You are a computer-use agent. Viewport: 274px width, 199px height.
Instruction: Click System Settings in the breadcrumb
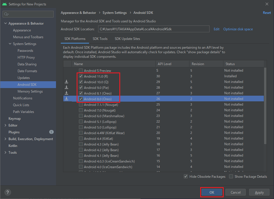pos(115,13)
